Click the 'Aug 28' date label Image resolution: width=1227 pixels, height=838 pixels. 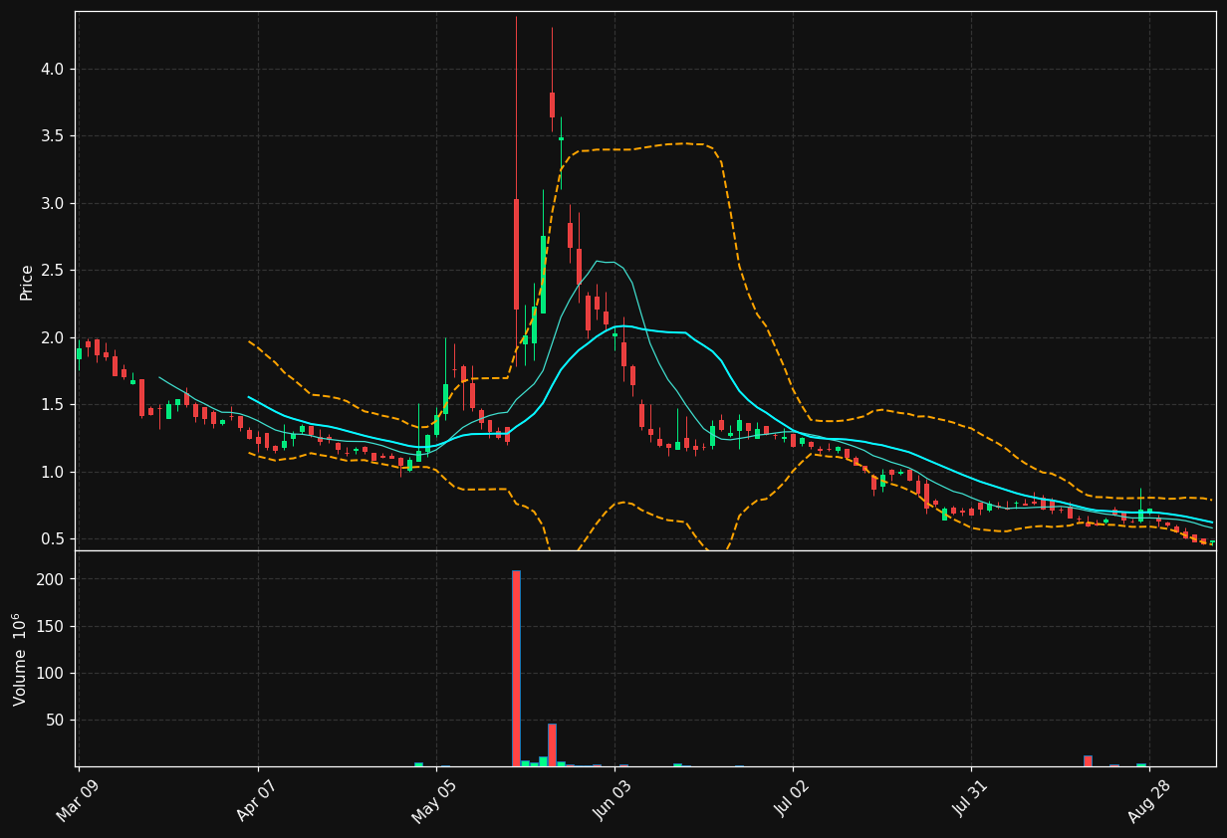pyautogui.click(x=1148, y=801)
